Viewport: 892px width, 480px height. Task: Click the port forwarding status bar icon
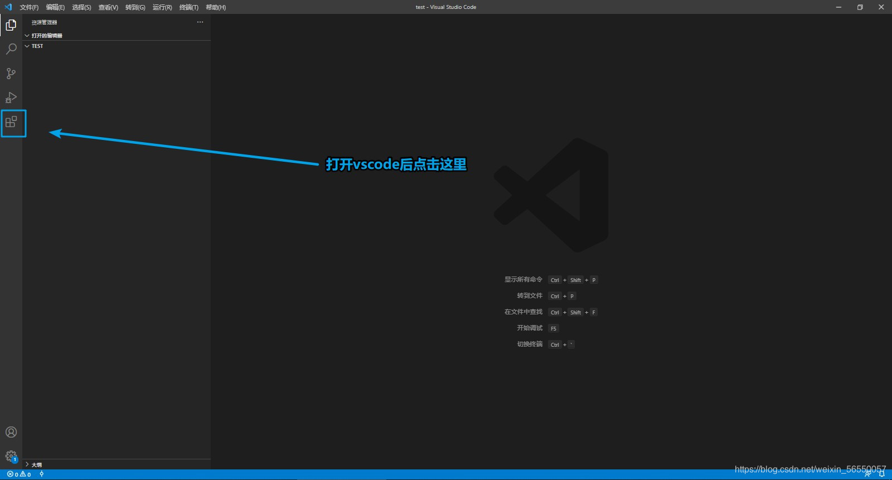(x=42, y=474)
